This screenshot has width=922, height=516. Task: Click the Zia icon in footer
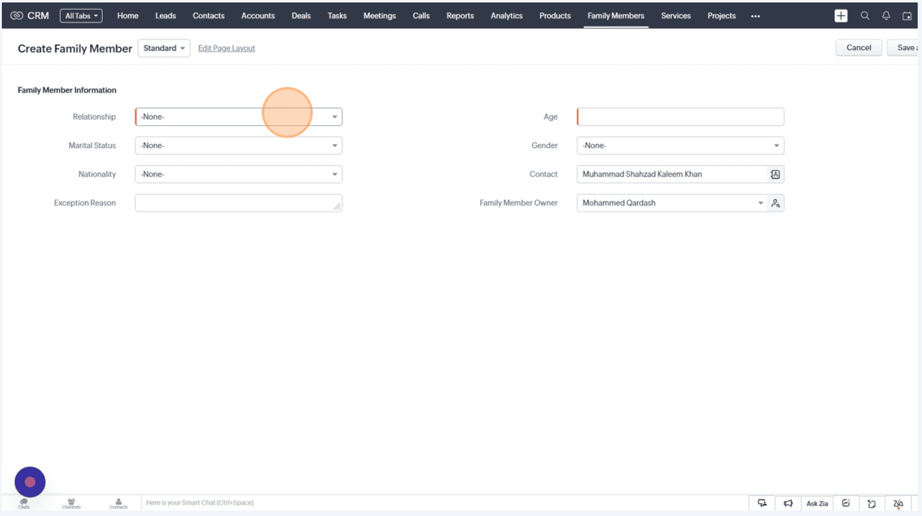point(898,504)
